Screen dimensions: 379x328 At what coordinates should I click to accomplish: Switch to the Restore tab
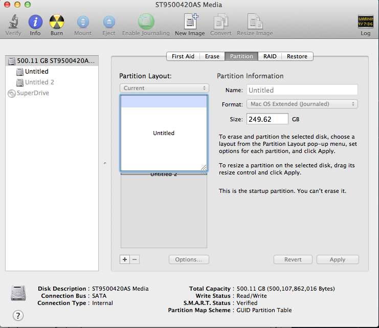coord(297,56)
